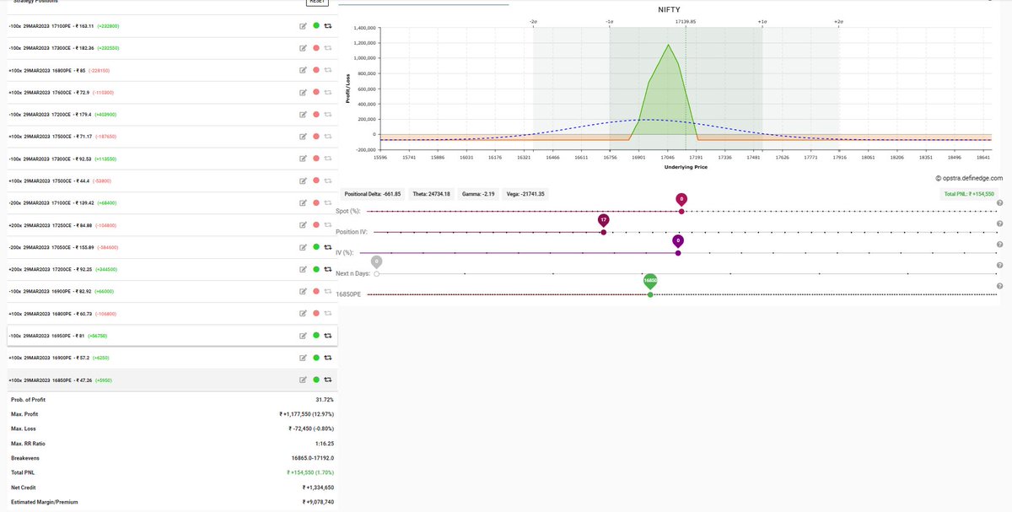Open help icon for IV (%) slider
Image resolution: width=1012 pixels, height=512 pixels.
[x=999, y=245]
